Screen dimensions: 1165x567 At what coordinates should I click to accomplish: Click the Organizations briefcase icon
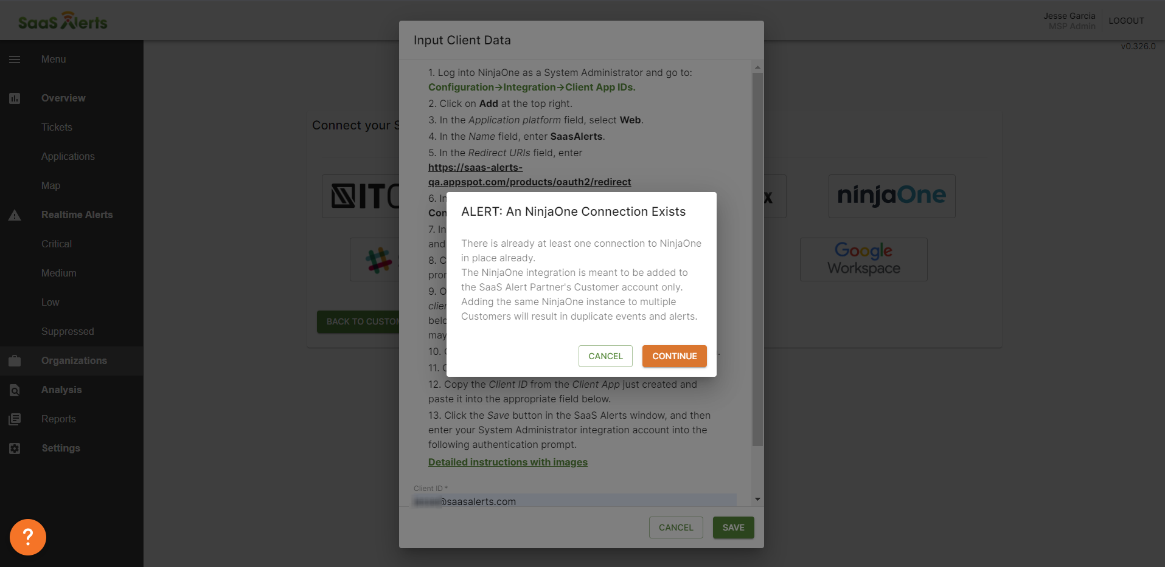click(x=15, y=361)
